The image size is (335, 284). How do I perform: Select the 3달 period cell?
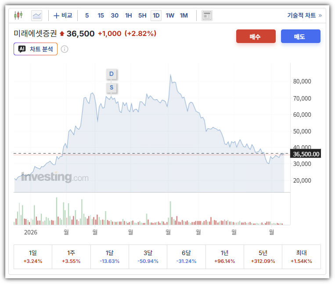click(148, 257)
